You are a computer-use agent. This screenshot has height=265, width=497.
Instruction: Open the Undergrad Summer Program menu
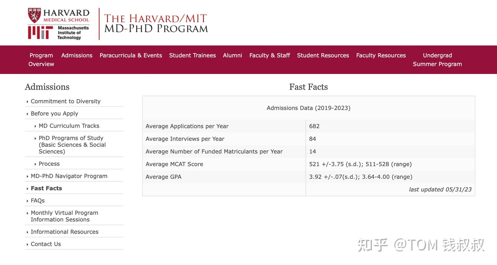[x=437, y=59]
